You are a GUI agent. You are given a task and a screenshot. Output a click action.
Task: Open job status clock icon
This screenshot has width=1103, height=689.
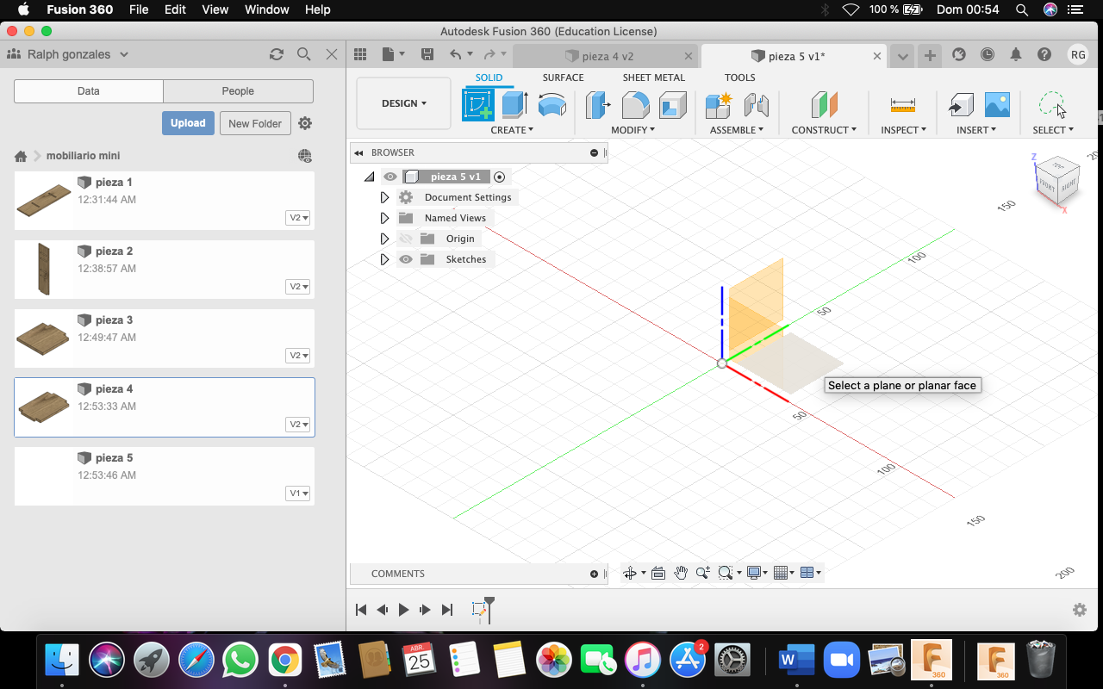point(988,54)
